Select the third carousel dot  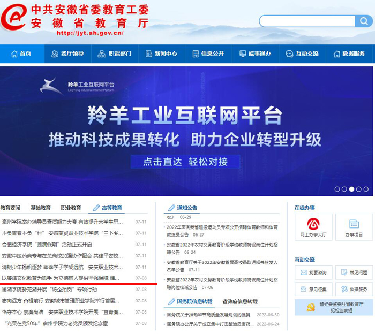(x=351, y=189)
